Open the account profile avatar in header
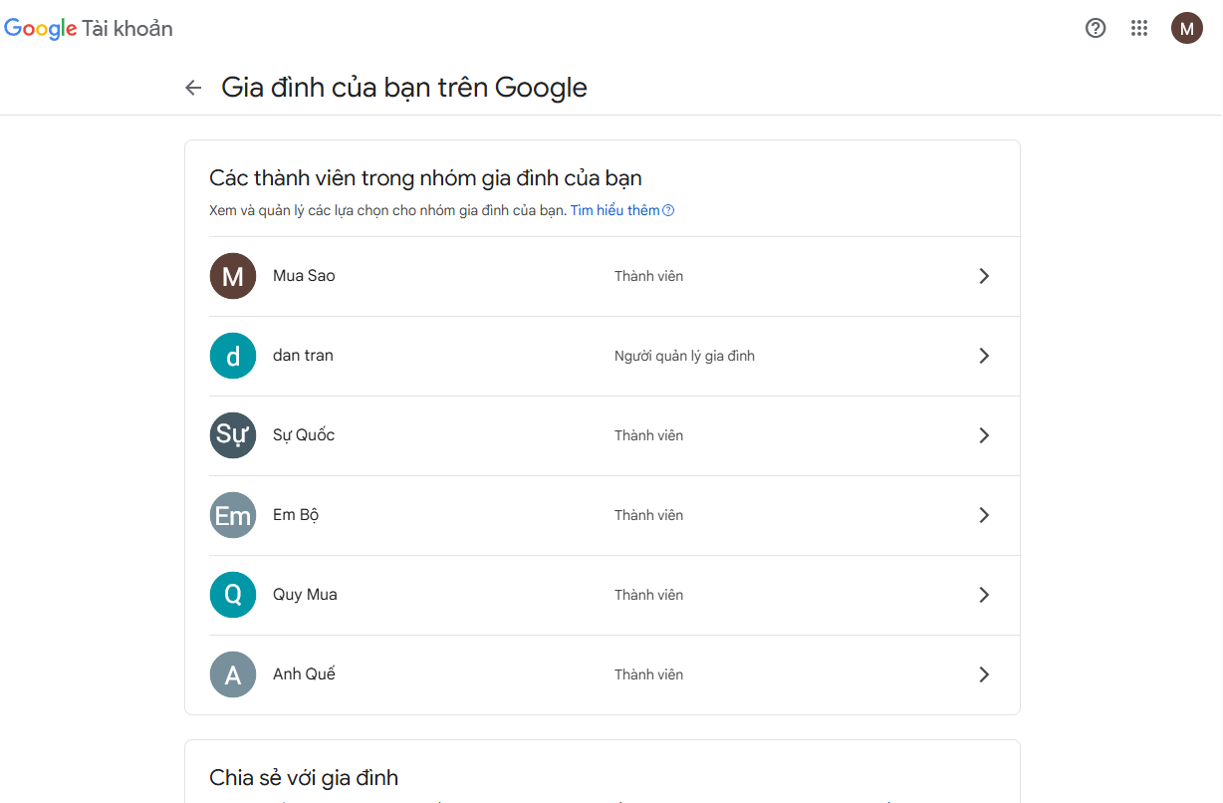The image size is (1223, 803). (x=1186, y=28)
